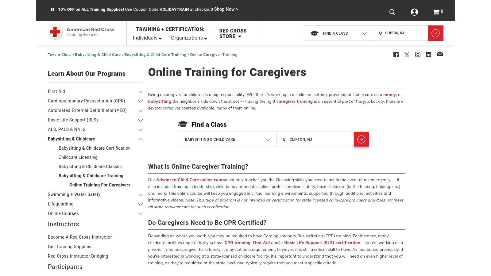Share page using the email icon
Viewport: 491px width, 276px height.
tap(440, 54)
